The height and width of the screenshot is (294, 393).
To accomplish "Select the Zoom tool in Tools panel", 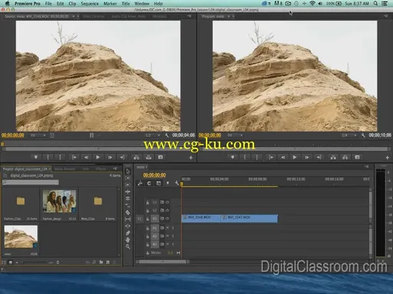I will pos(128,247).
